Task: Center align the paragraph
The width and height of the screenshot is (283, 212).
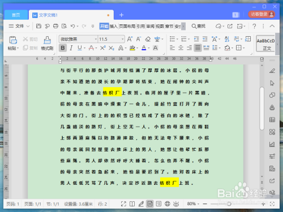Action: pos(181,48)
